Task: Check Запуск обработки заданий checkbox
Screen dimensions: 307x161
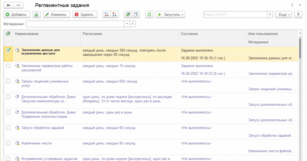Action: 8,128
